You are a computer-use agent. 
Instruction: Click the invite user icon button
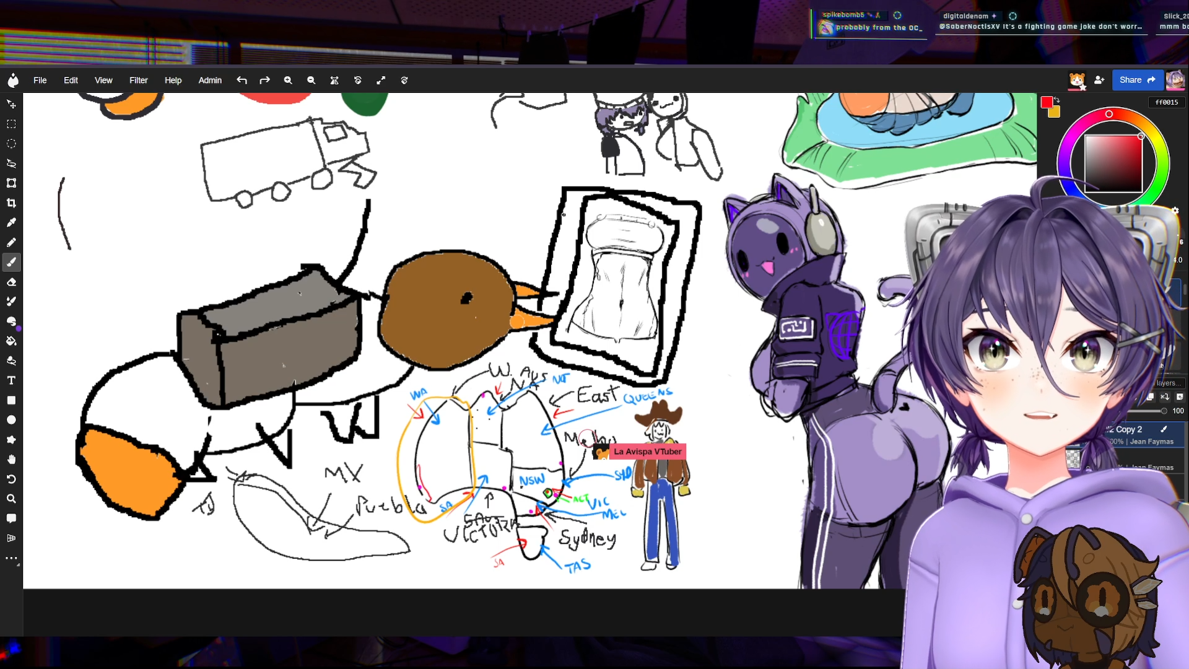point(1099,80)
